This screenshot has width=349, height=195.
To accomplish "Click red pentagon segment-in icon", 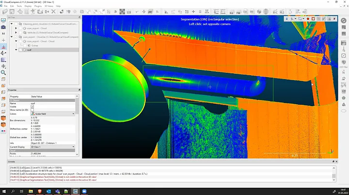I will [x=308, y=19].
